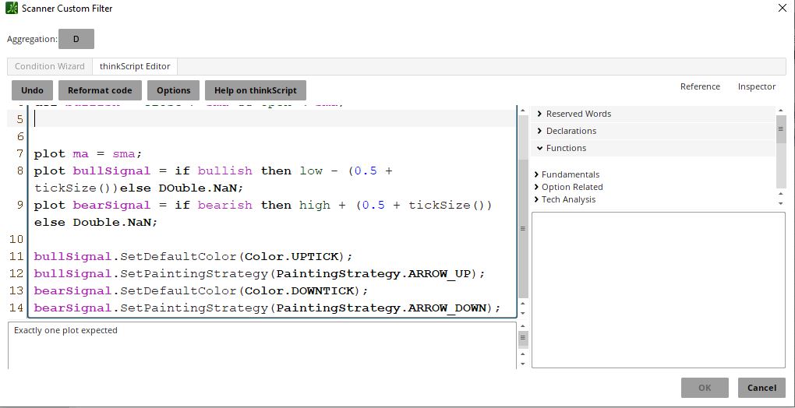The image size is (795, 408).
Task: Click 'else Double.NaN;' under line 9
Action: click(96, 222)
